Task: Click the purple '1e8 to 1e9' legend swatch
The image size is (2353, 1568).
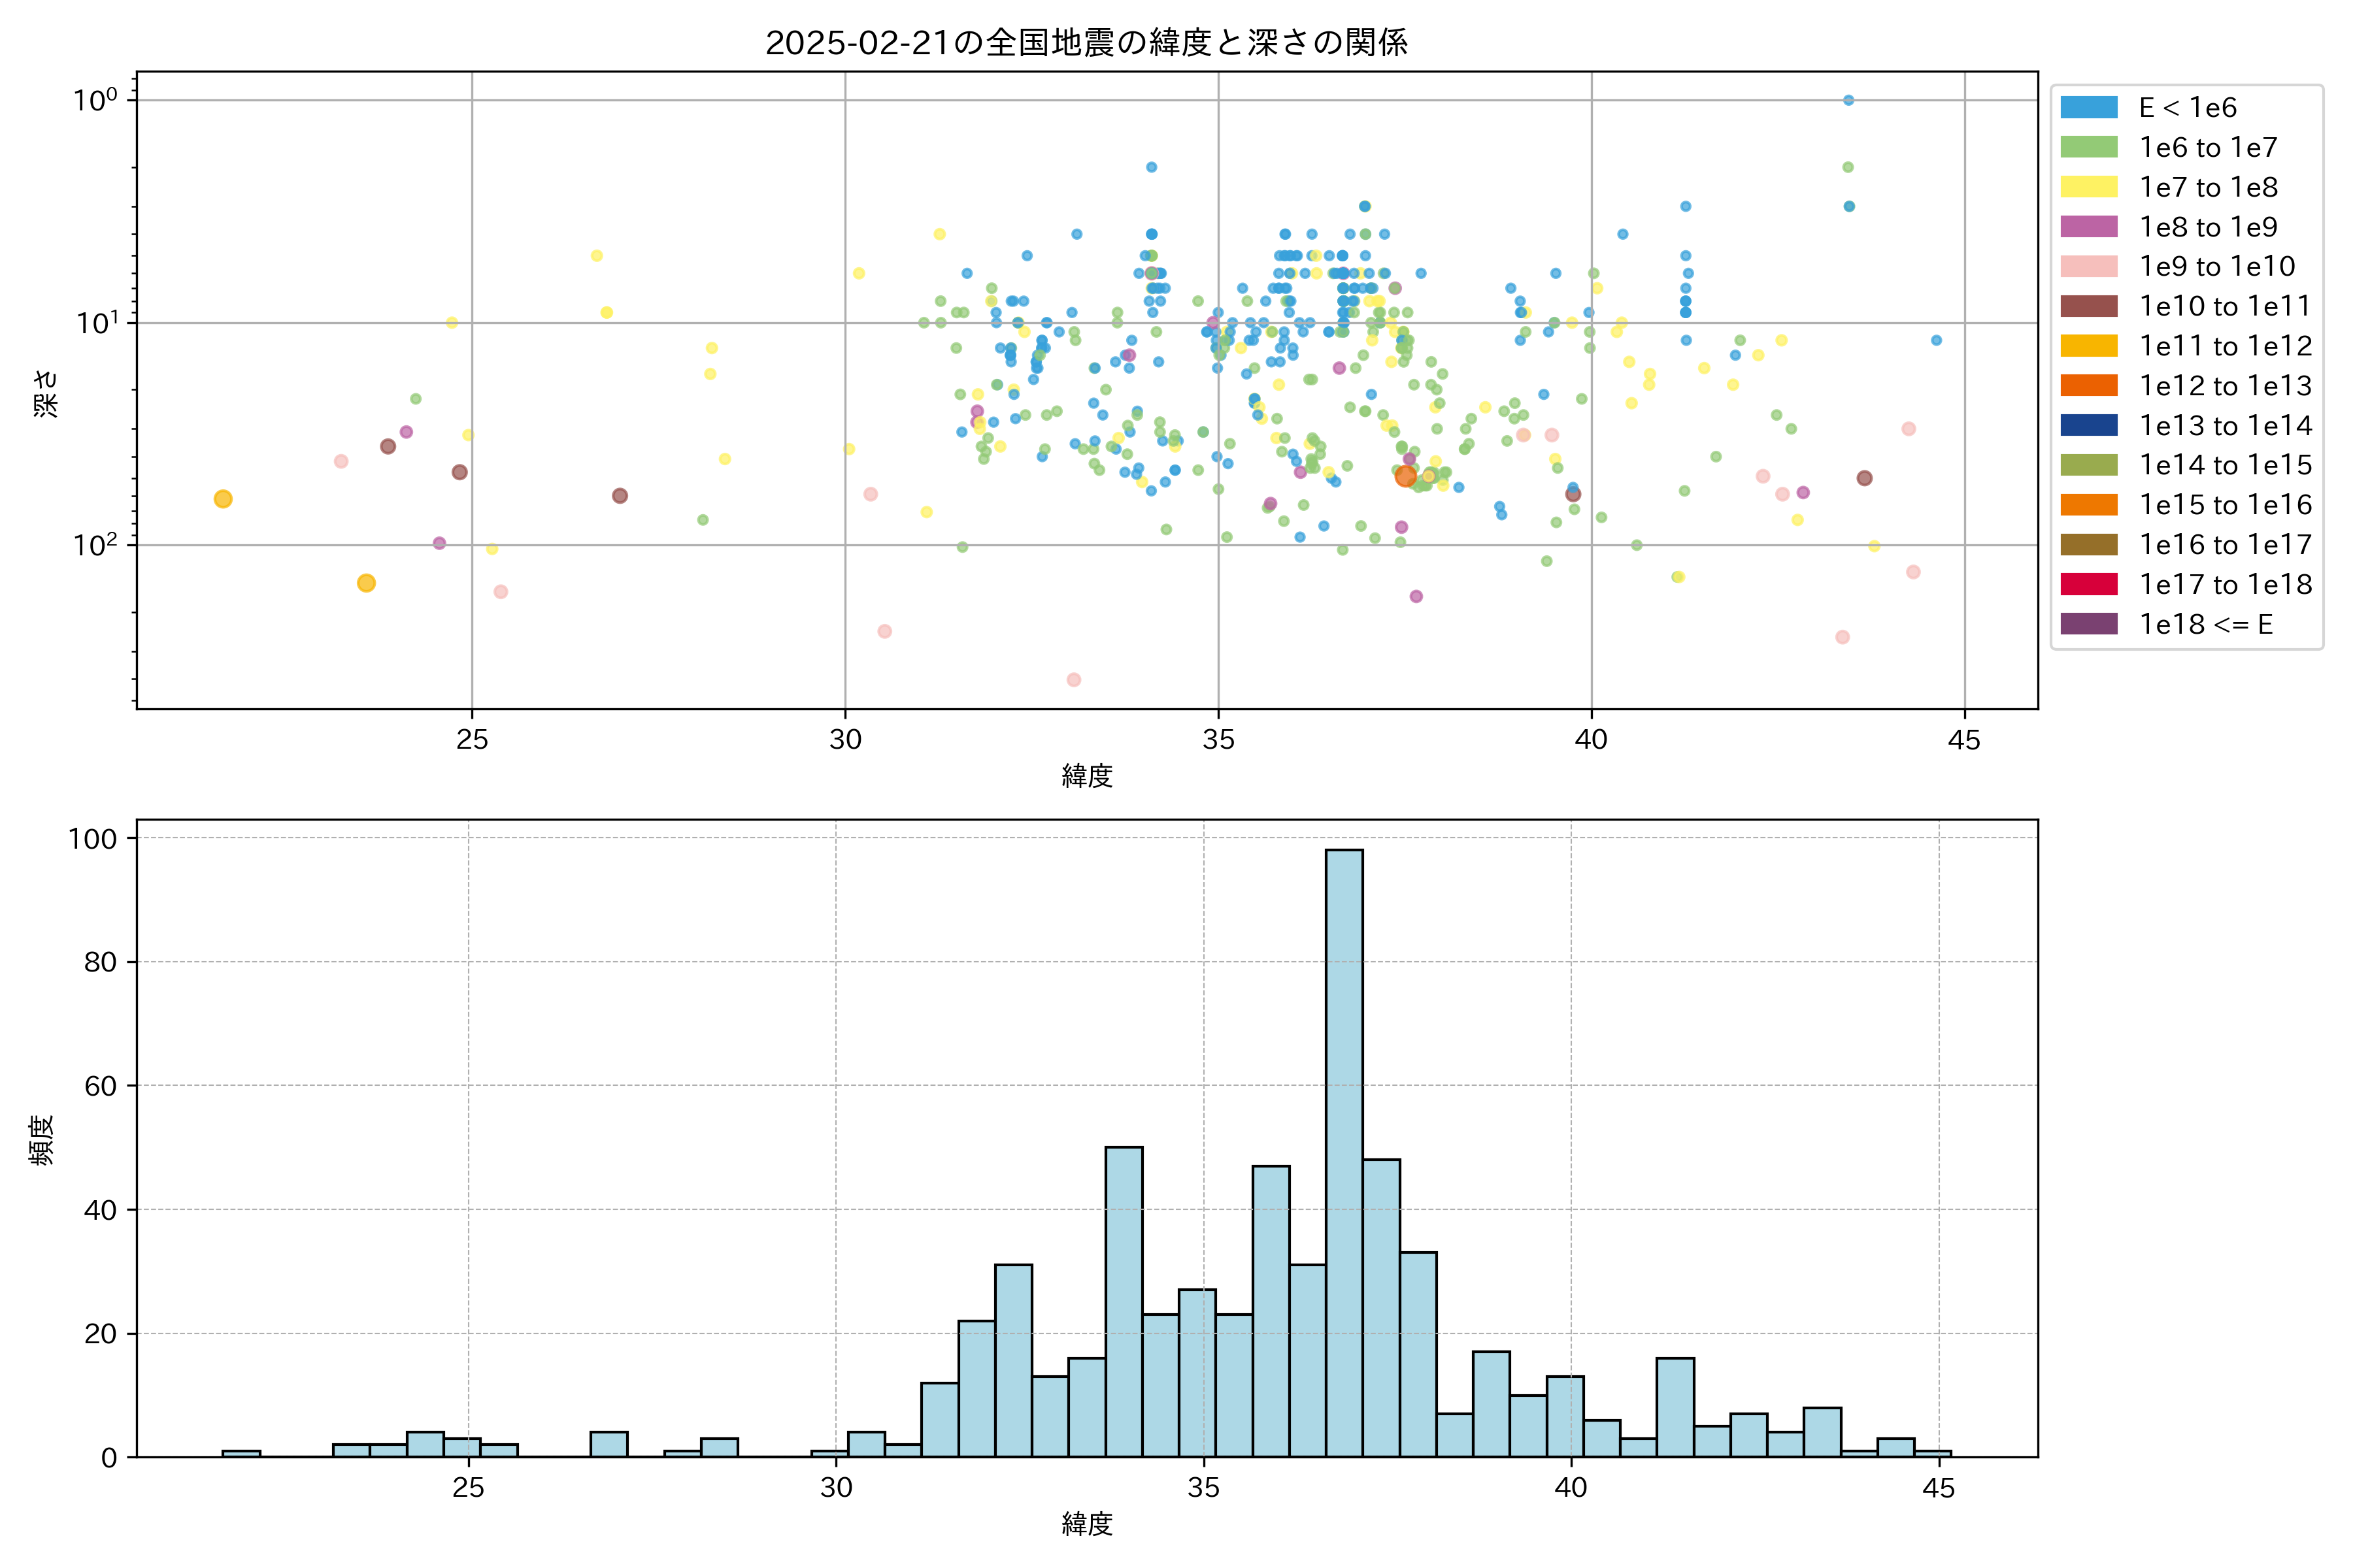Action: pos(2089,227)
